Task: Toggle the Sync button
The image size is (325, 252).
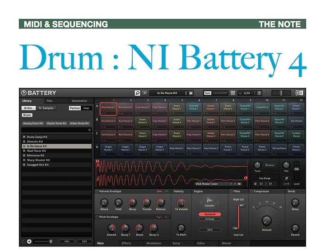Action: click(208, 93)
